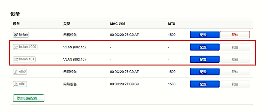Reset the br-lan bridge device
Viewport: 267px width, 110px height.
tap(235, 35)
